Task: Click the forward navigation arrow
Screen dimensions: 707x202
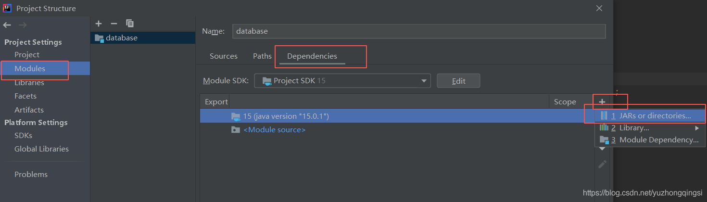Action: tap(23, 25)
